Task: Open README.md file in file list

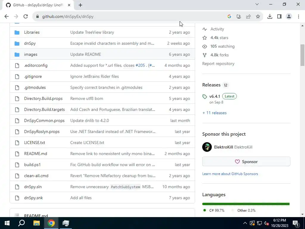Action: pyautogui.click(x=35, y=154)
